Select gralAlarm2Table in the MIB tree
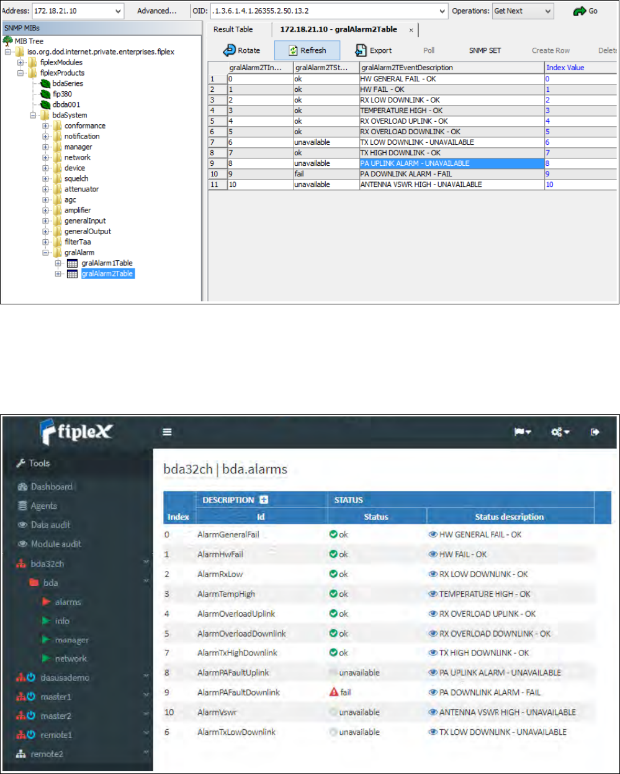The image size is (620, 774). tap(107, 273)
